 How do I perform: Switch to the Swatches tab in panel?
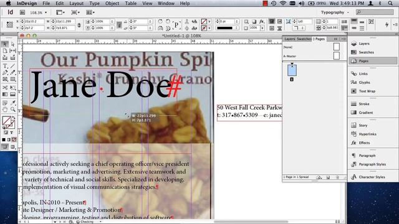pyautogui.click(x=304, y=39)
